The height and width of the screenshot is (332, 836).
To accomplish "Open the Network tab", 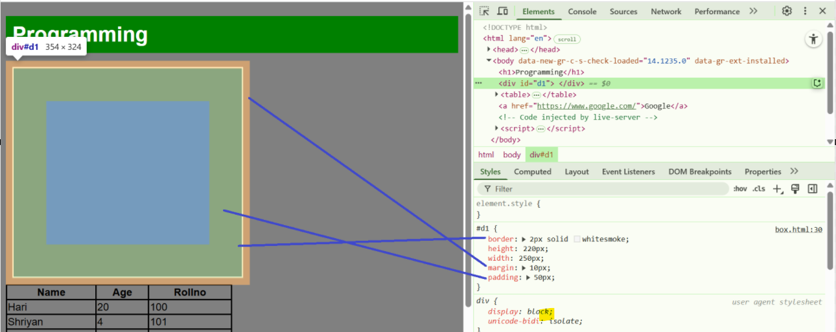I will [x=666, y=12].
